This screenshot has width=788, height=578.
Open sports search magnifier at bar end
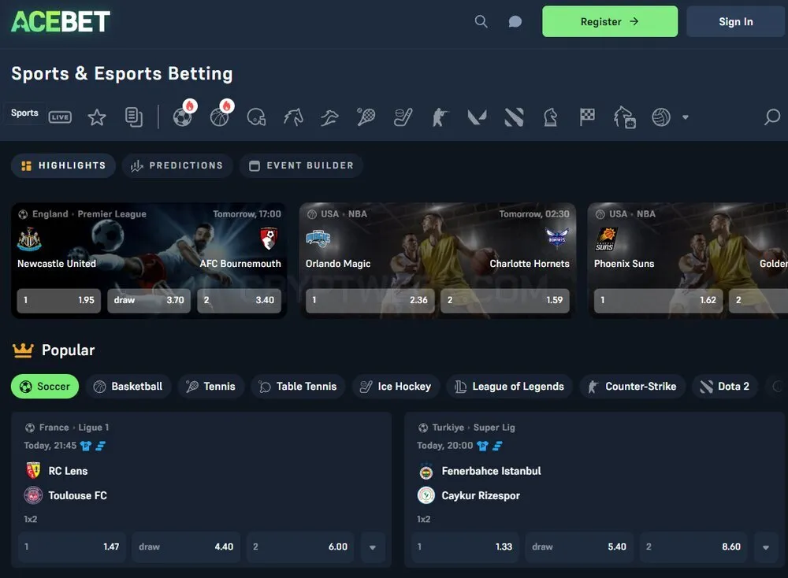pyautogui.click(x=772, y=117)
